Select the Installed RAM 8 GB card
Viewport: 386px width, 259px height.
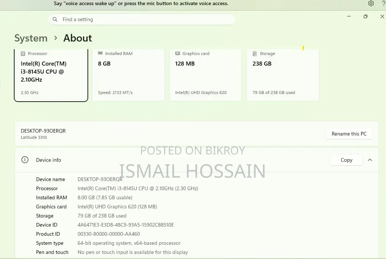pyautogui.click(x=128, y=75)
